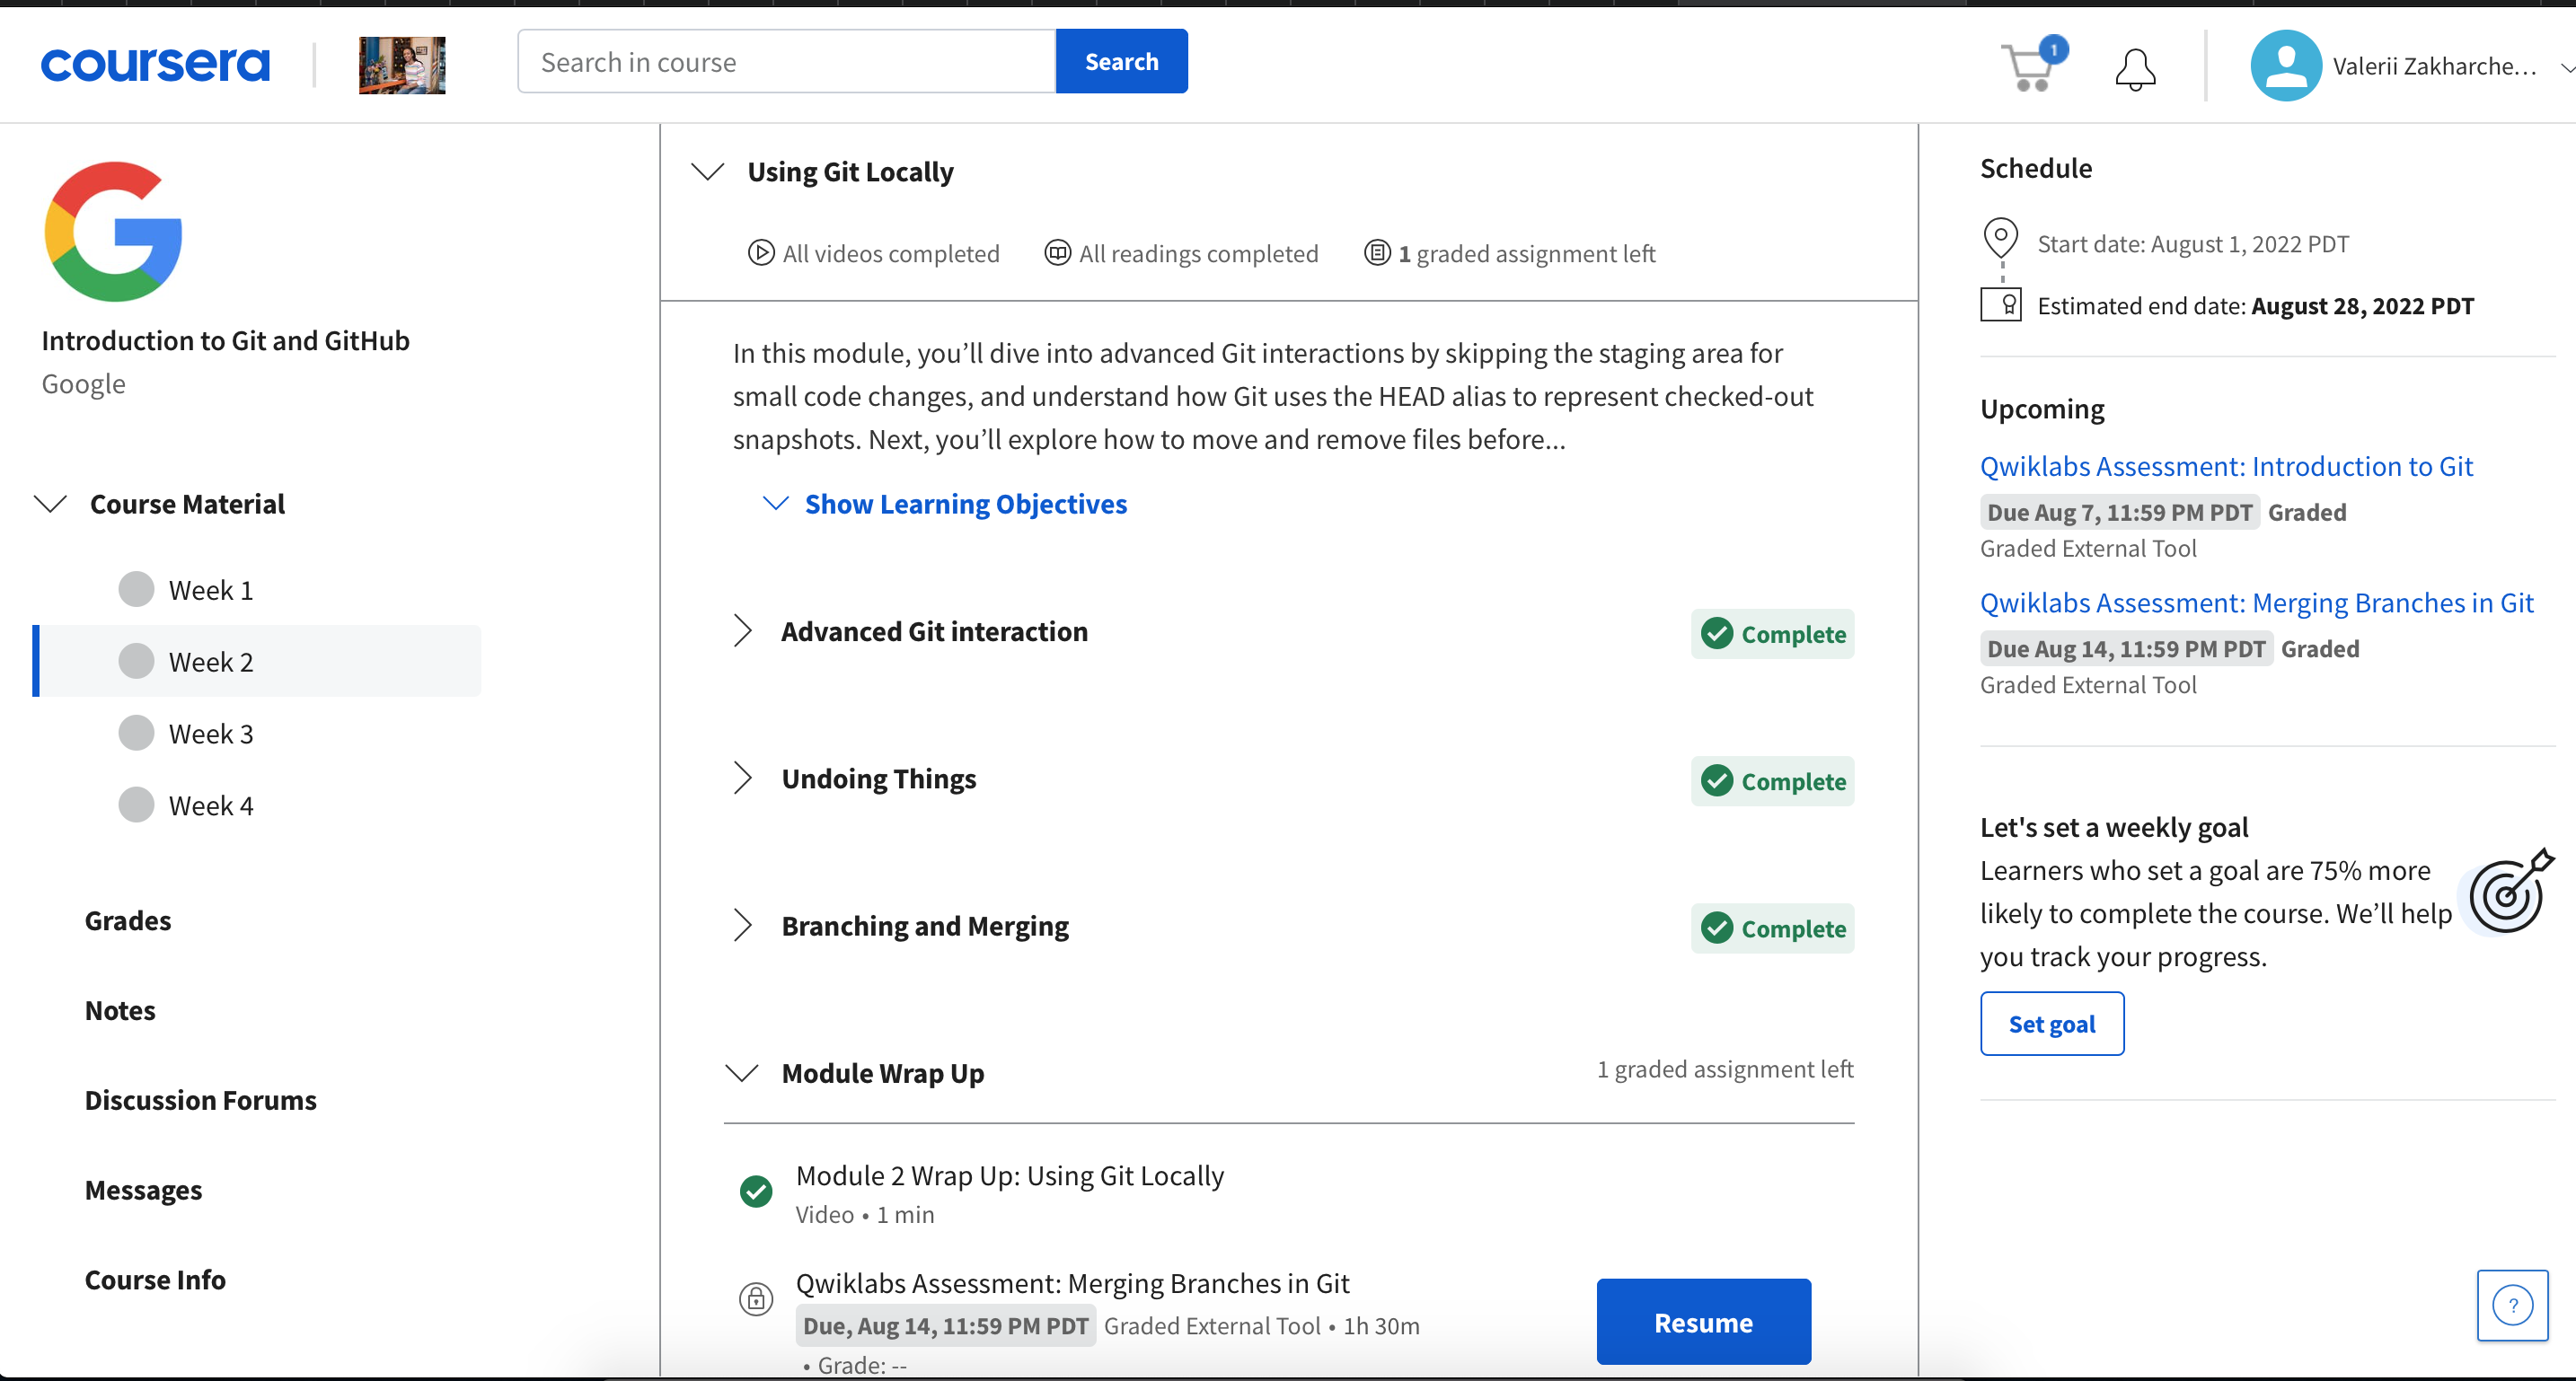Open upcoming Qwiklabs Assessment: Introduction to Git
The image size is (2576, 1381).
coord(2226,467)
